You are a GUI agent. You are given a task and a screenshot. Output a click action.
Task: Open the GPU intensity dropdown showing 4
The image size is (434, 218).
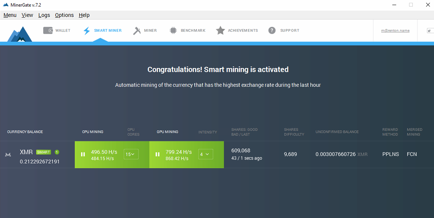coord(206,154)
